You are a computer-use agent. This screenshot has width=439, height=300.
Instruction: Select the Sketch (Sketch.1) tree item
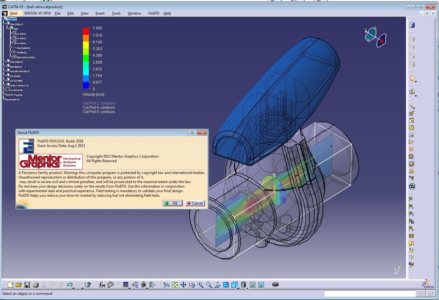point(19,85)
